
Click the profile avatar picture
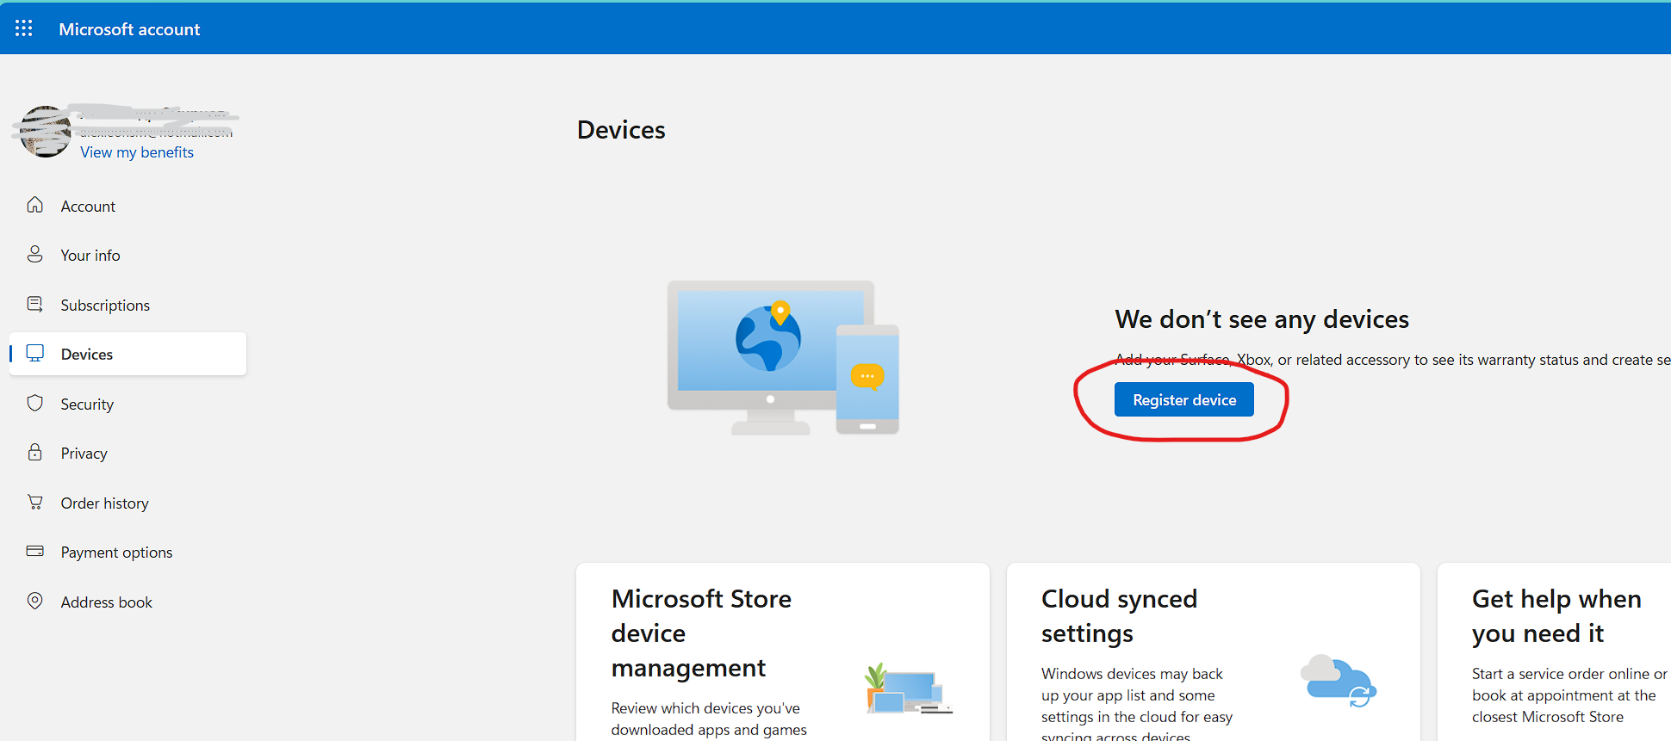tap(45, 132)
